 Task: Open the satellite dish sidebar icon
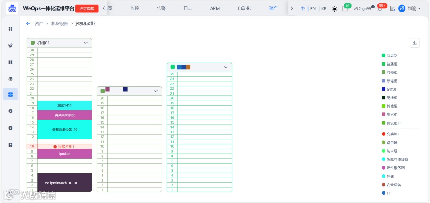tap(10, 45)
